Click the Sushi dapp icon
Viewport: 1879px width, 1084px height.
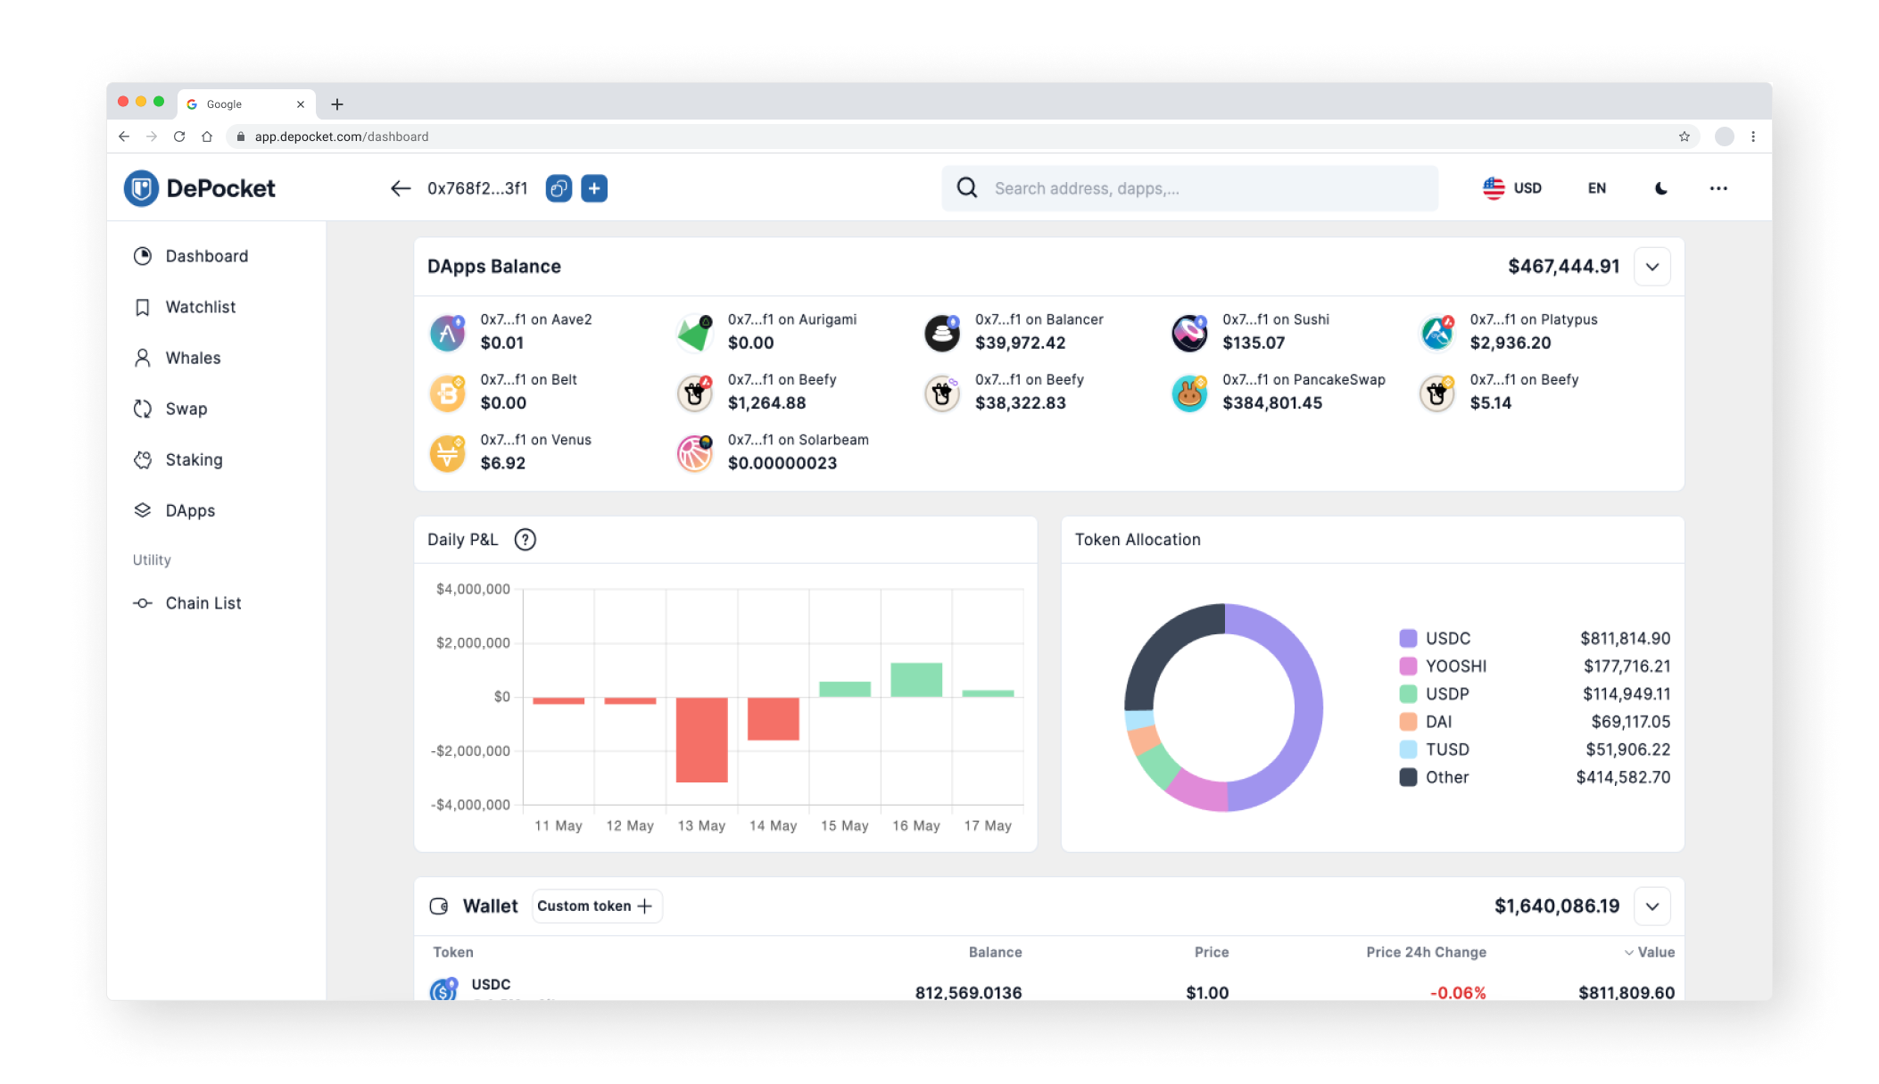click(x=1189, y=333)
